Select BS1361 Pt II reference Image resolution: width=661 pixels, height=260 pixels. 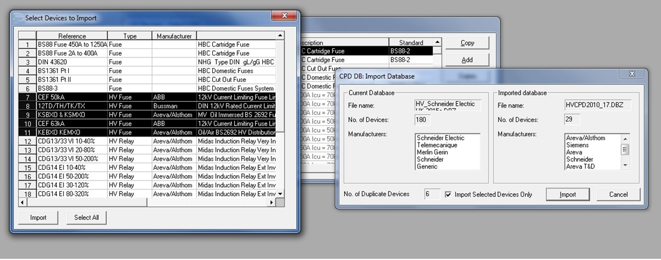72,79
